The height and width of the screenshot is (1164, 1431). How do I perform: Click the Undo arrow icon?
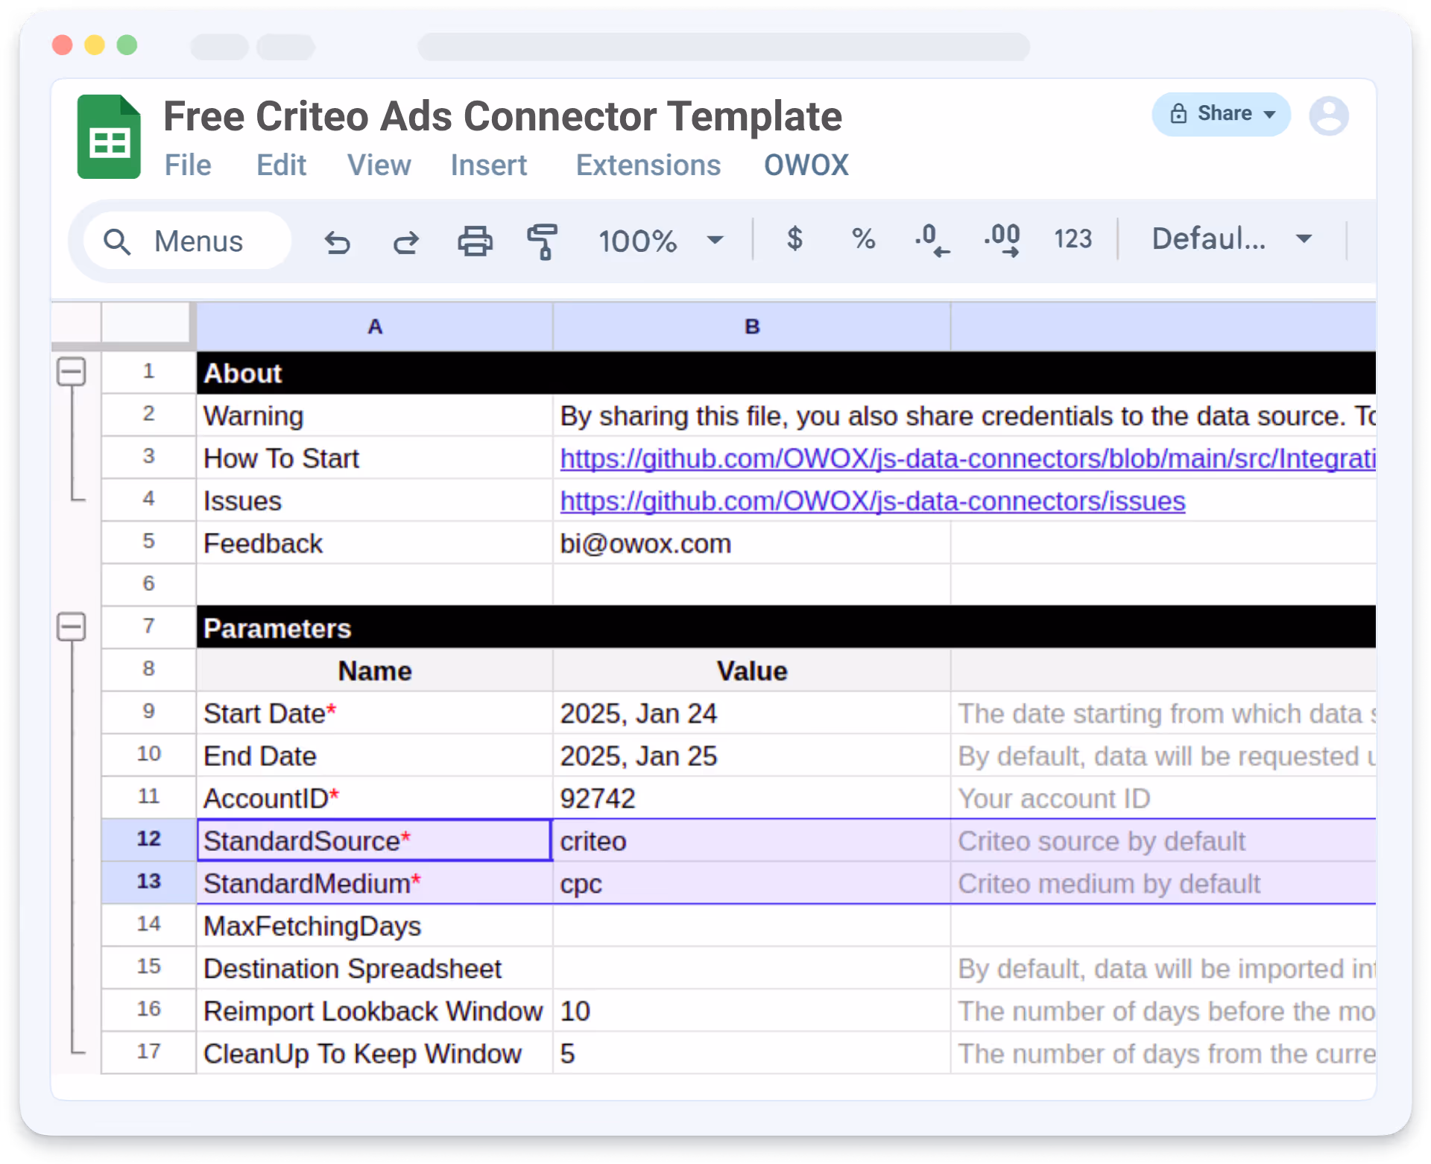pyautogui.click(x=338, y=241)
